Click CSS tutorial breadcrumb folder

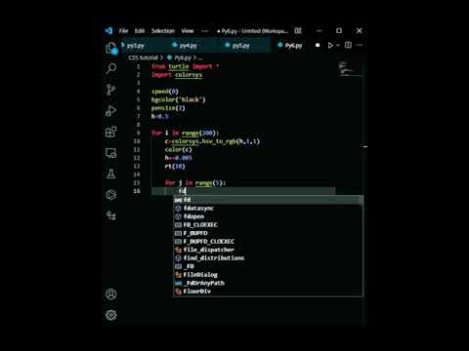pos(143,58)
